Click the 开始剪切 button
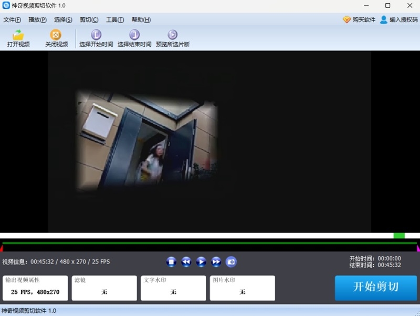 point(376,288)
